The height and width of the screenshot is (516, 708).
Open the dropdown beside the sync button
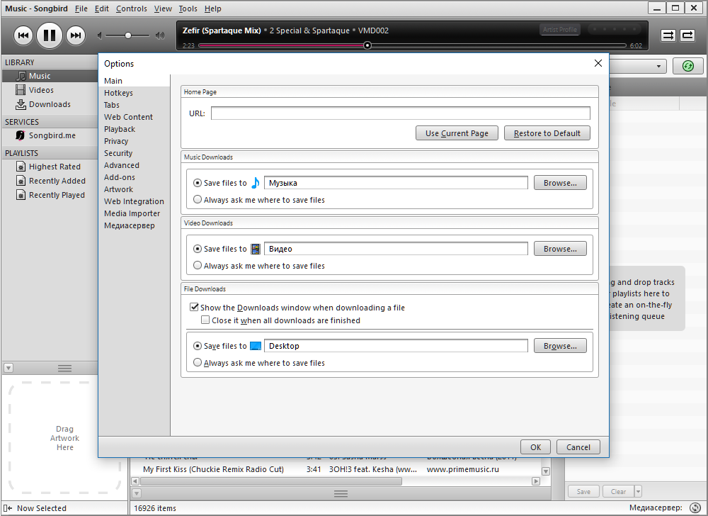click(658, 67)
